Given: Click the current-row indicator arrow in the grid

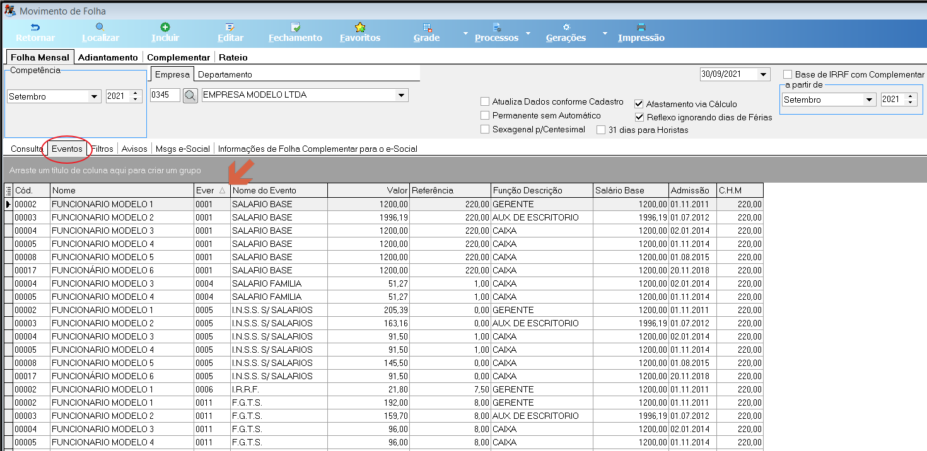Looking at the screenshot, I should pyautogui.click(x=9, y=204).
